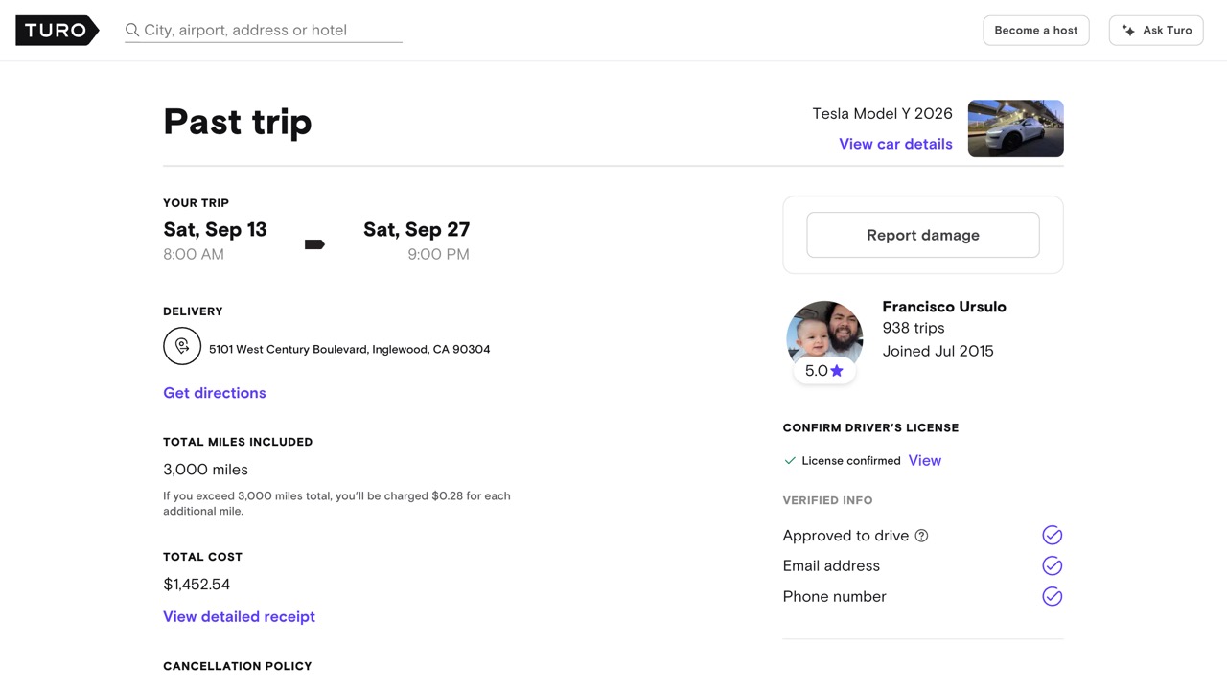Click the Approved to drive verified checkmark
Screen dimensions: 1227x690
1052,535
